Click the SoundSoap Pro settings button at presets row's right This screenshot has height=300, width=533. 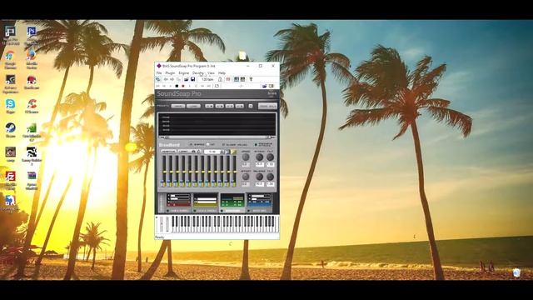coord(268,106)
